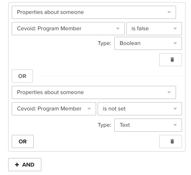Click the arrow in the Text type selector
Screen dimensions: 191x175
click(x=175, y=125)
